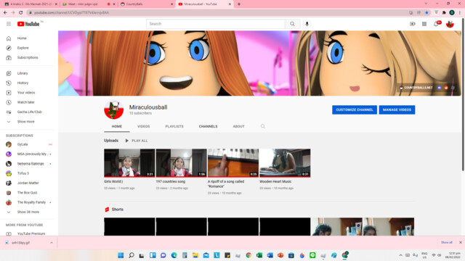
Task: Open Excel from taskbar
Action: [x=259, y=255]
